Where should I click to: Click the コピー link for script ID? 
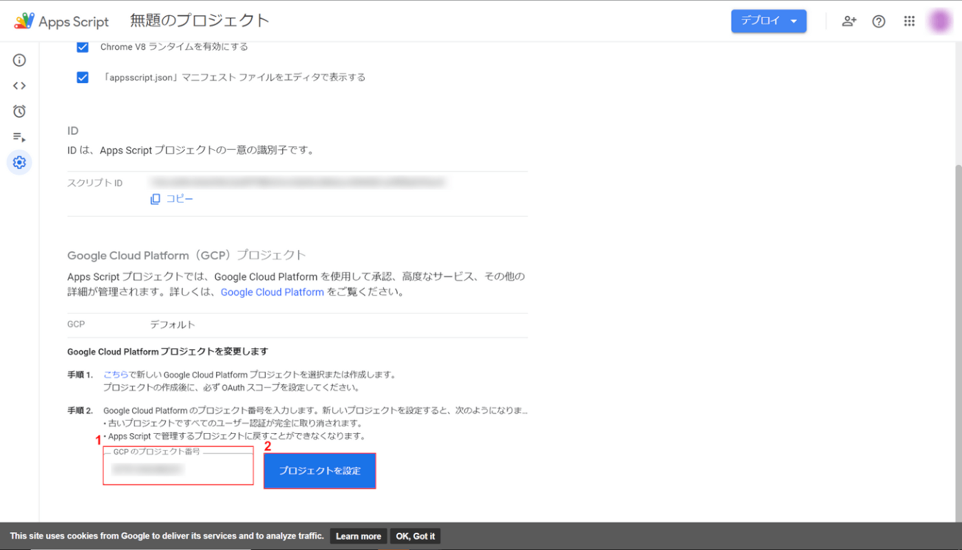180,199
